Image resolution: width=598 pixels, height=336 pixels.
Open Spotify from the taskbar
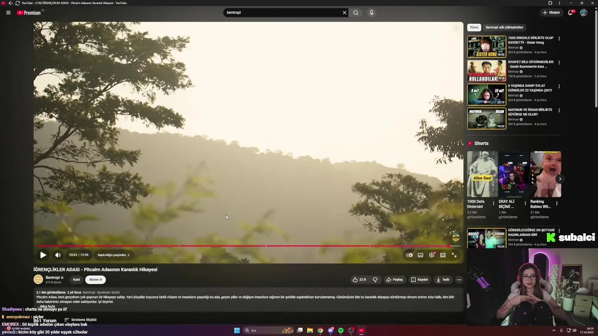(x=341, y=330)
